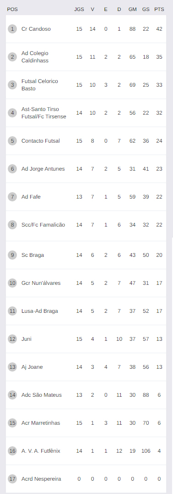Click the number 9 badge beside Sc Braga
173x494 pixels.
(12, 255)
